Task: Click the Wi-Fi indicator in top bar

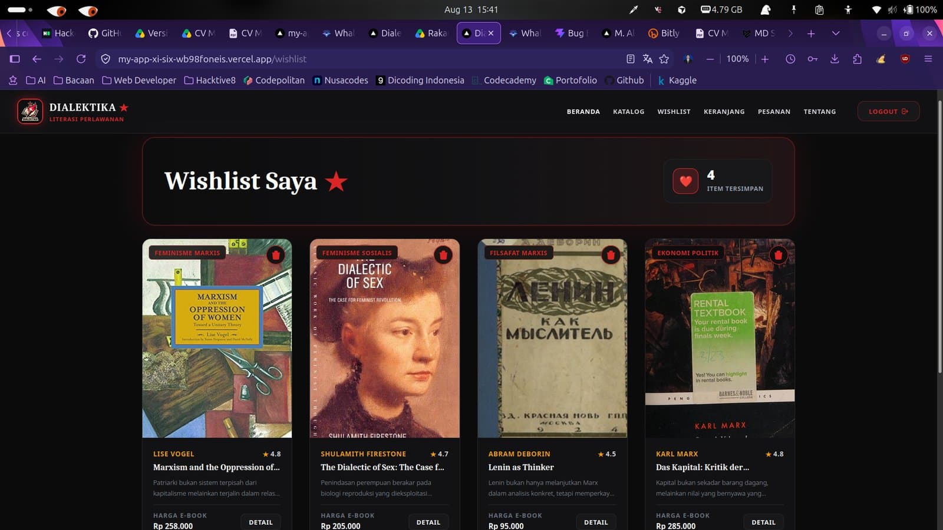Action: [x=876, y=9]
